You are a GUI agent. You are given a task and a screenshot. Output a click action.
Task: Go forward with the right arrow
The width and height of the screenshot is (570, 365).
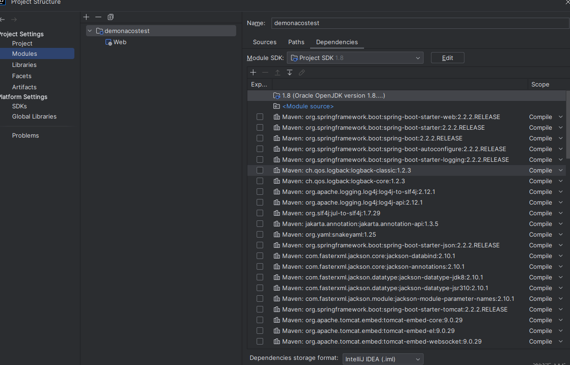(14, 20)
